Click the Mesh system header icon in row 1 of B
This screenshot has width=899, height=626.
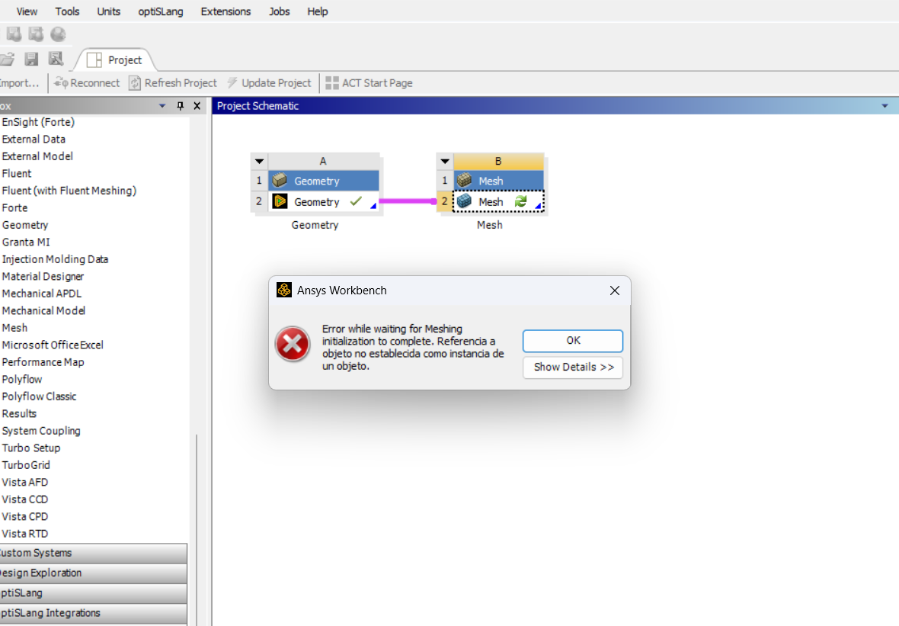[x=465, y=180]
